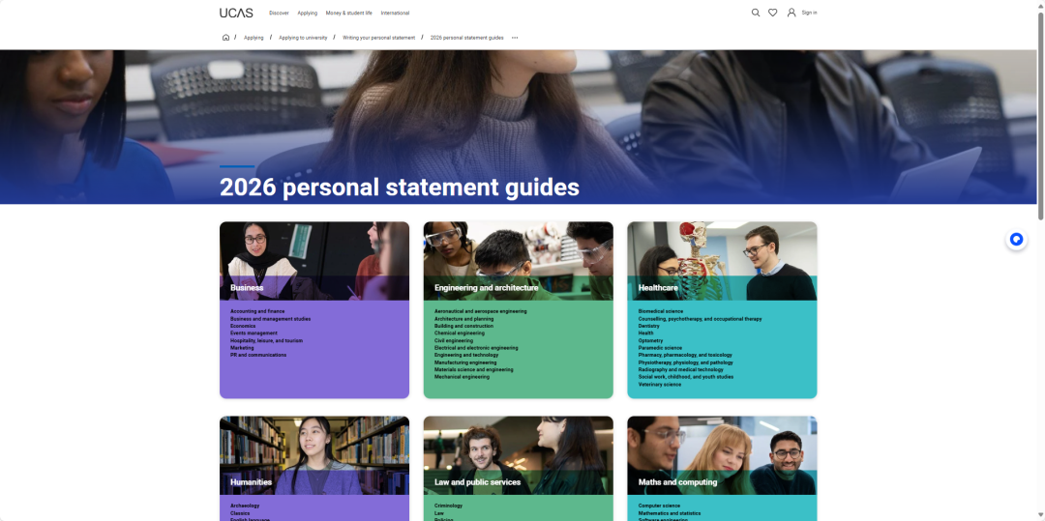Click the Sign in link
This screenshot has height=521, width=1045.
pyautogui.click(x=809, y=13)
